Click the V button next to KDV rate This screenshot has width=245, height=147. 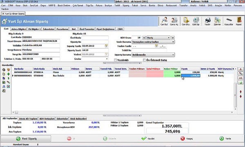pyautogui.click(x=144, y=38)
